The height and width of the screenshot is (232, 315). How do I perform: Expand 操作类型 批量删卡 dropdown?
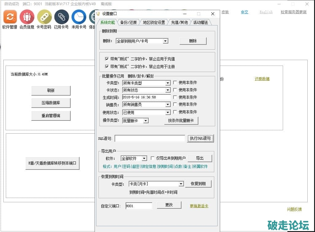(x=146, y=121)
